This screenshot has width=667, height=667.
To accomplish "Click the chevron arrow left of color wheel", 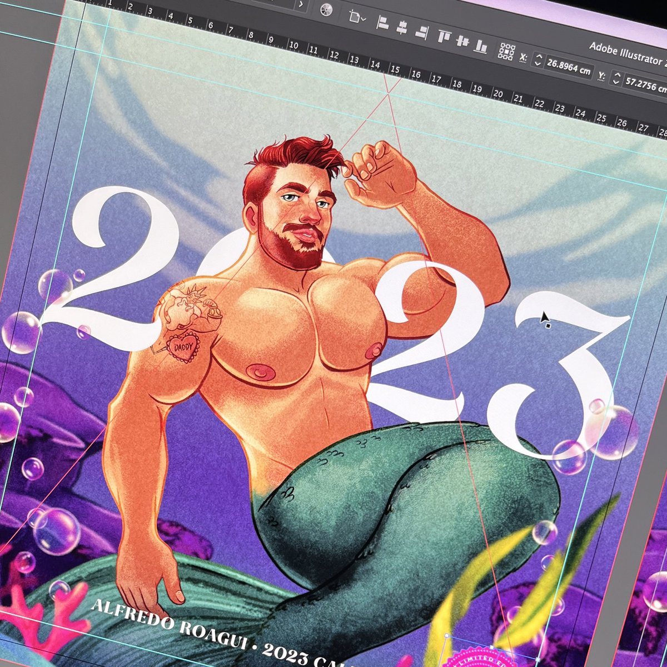I will point(301,4).
